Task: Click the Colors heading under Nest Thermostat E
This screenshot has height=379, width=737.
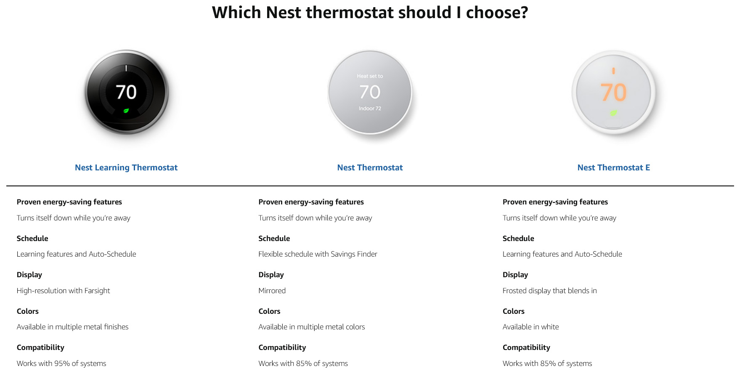Action: click(513, 311)
